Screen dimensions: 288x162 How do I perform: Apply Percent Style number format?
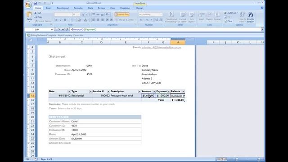tap(147, 20)
